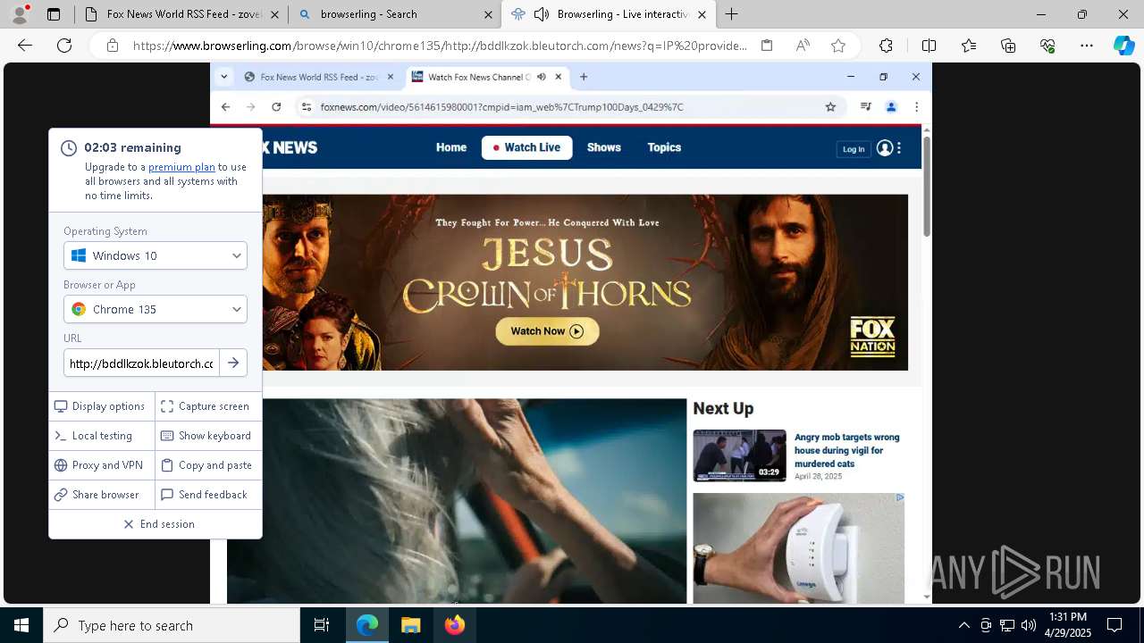Add page to Edge favorites star

[837, 46]
